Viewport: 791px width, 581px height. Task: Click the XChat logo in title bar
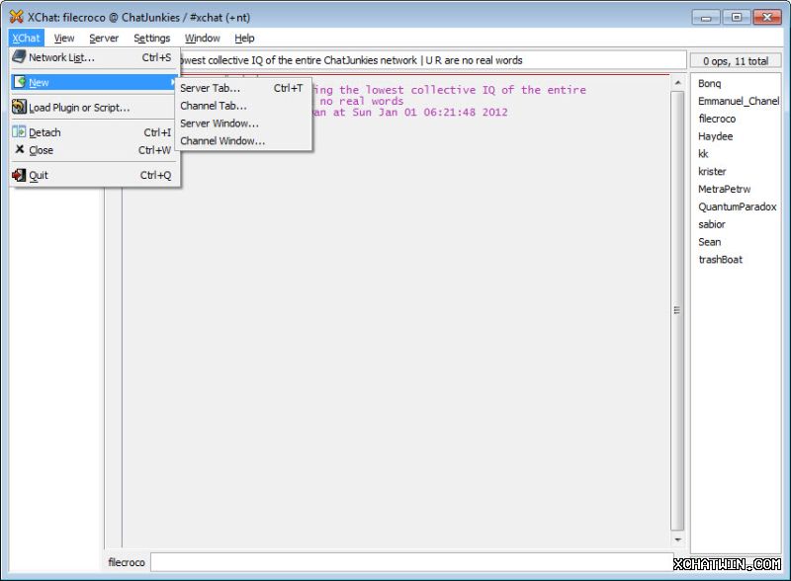(x=16, y=16)
